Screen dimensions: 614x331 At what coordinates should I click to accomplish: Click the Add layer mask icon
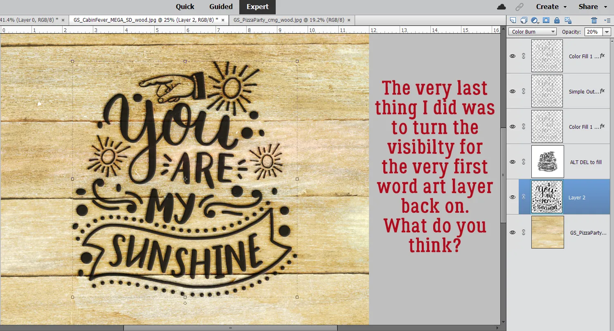(546, 20)
